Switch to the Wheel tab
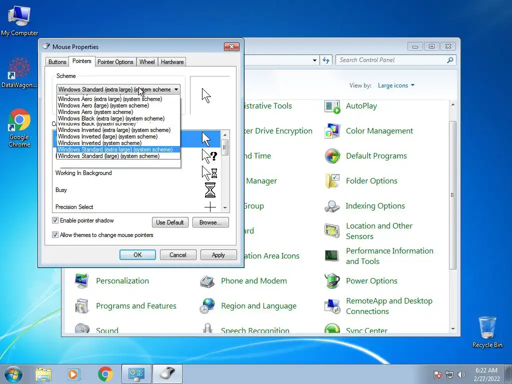The width and height of the screenshot is (512, 384). coord(147,62)
